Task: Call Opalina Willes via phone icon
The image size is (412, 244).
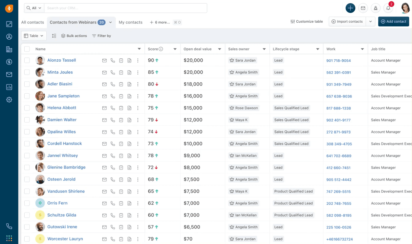Action: tap(113, 132)
